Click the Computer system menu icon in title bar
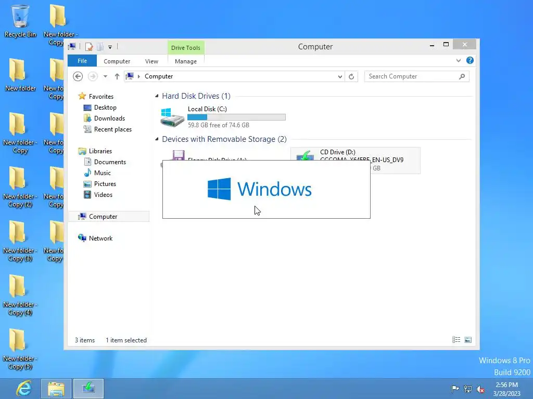The height and width of the screenshot is (399, 533). [x=72, y=47]
